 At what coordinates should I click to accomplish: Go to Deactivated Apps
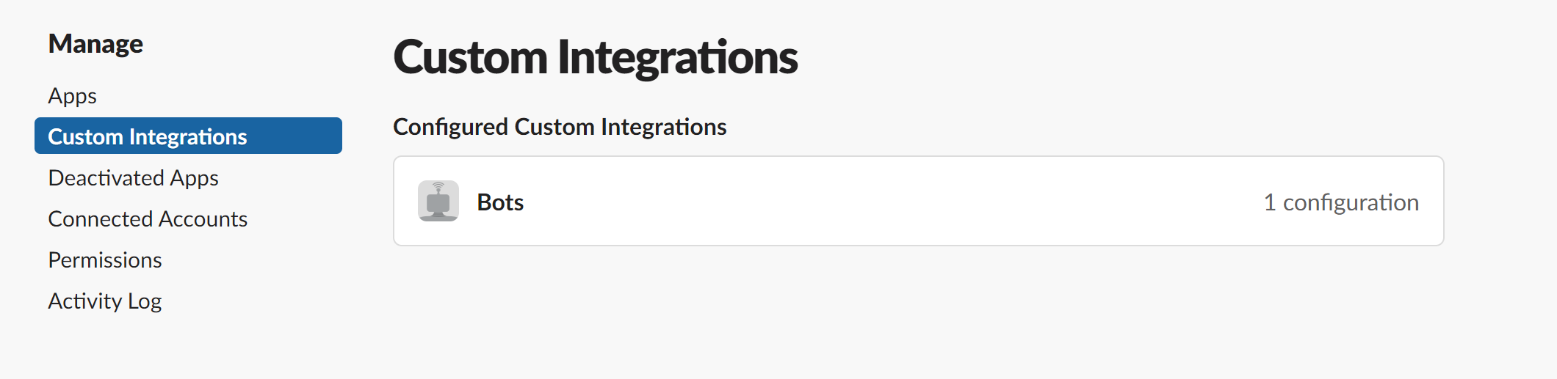133,178
